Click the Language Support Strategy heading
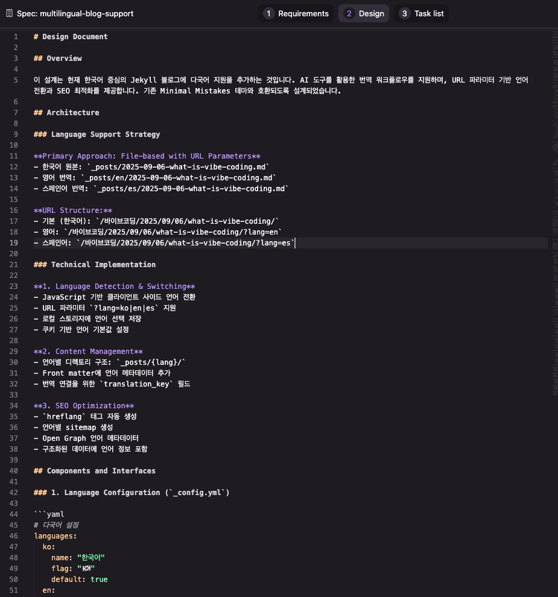 pyautogui.click(x=97, y=134)
